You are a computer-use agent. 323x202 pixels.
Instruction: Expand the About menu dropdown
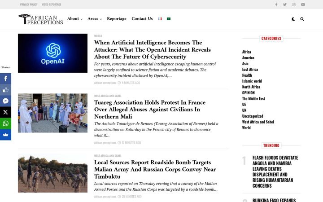[x=75, y=19]
